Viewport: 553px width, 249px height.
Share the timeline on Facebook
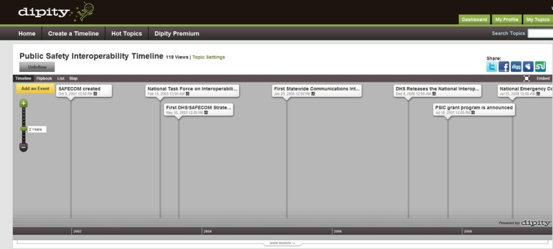click(x=504, y=66)
